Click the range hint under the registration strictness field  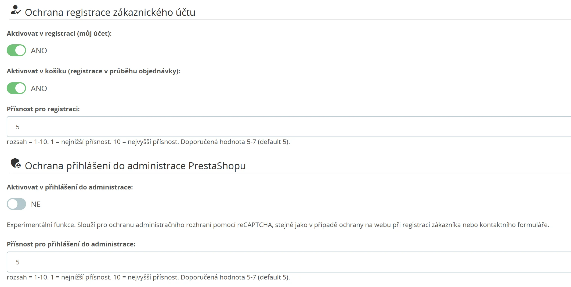click(148, 142)
